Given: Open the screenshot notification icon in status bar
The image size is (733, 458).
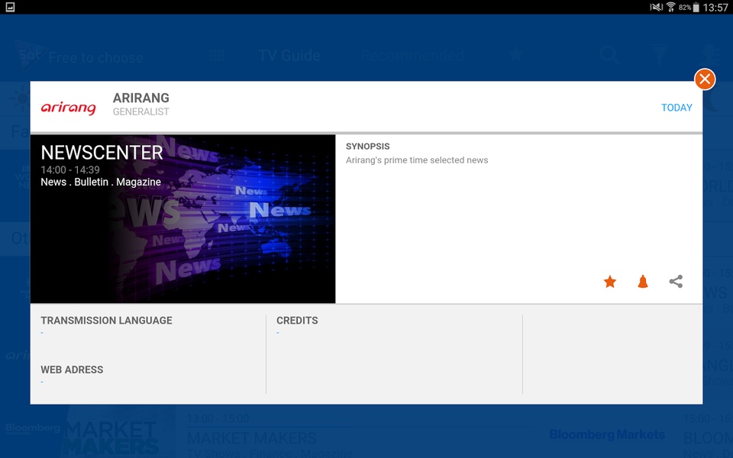Looking at the screenshot, I should click(10, 7).
